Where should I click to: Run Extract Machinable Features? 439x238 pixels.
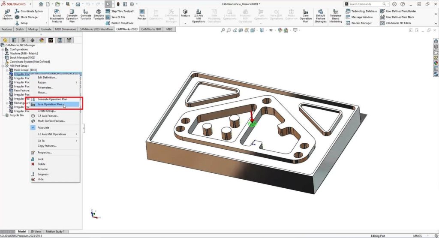(x=57, y=16)
